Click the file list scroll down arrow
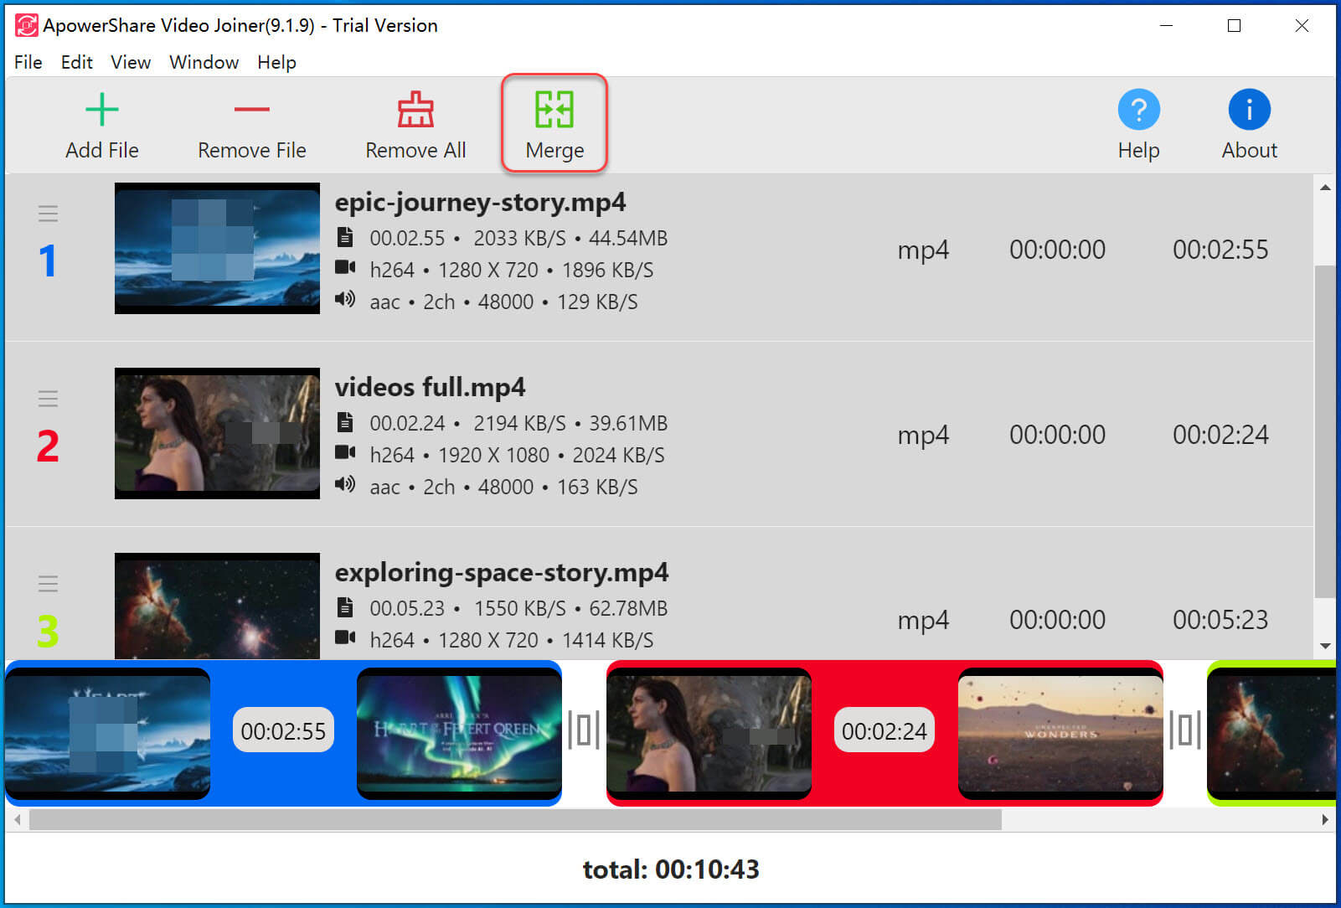The height and width of the screenshot is (908, 1341). (x=1325, y=646)
